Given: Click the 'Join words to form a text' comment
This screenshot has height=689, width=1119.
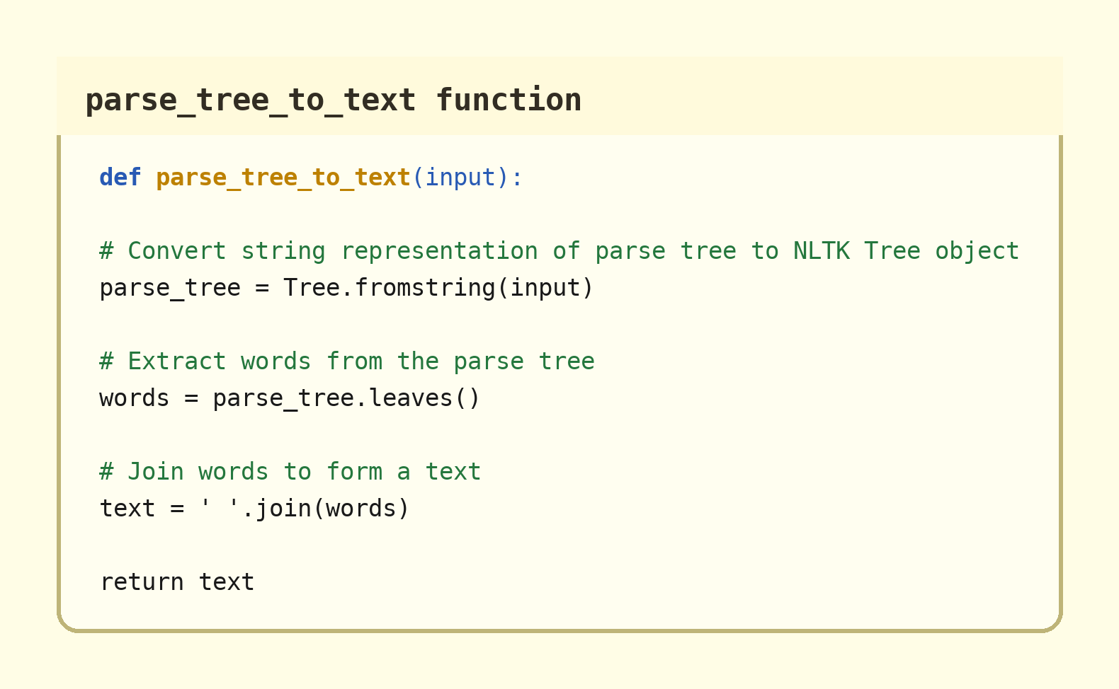Looking at the screenshot, I should (x=290, y=472).
